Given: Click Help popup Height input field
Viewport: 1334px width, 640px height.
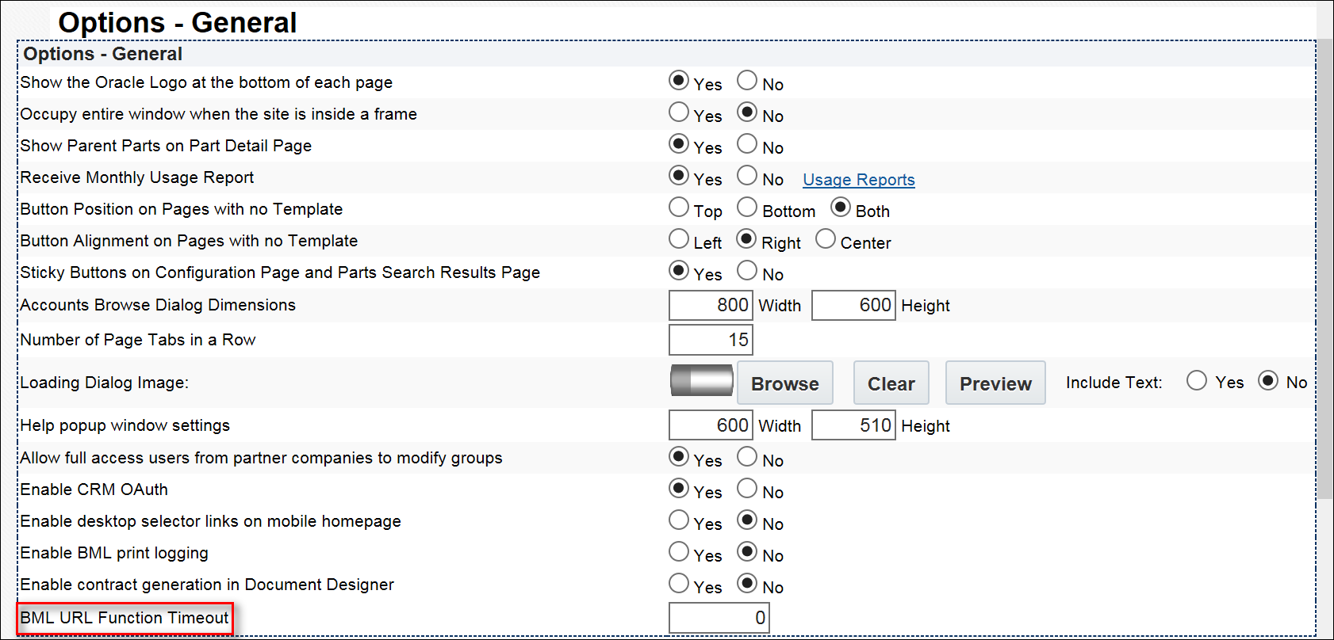Looking at the screenshot, I should (853, 425).
